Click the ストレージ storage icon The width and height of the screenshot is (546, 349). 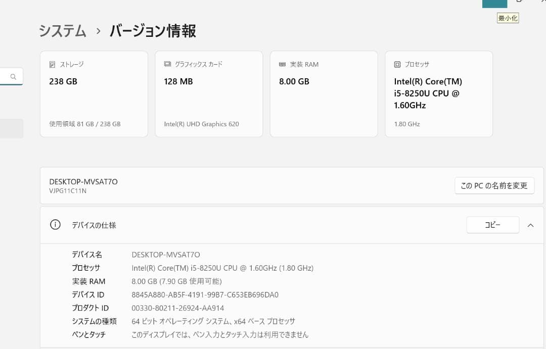(x=52, y=64)
